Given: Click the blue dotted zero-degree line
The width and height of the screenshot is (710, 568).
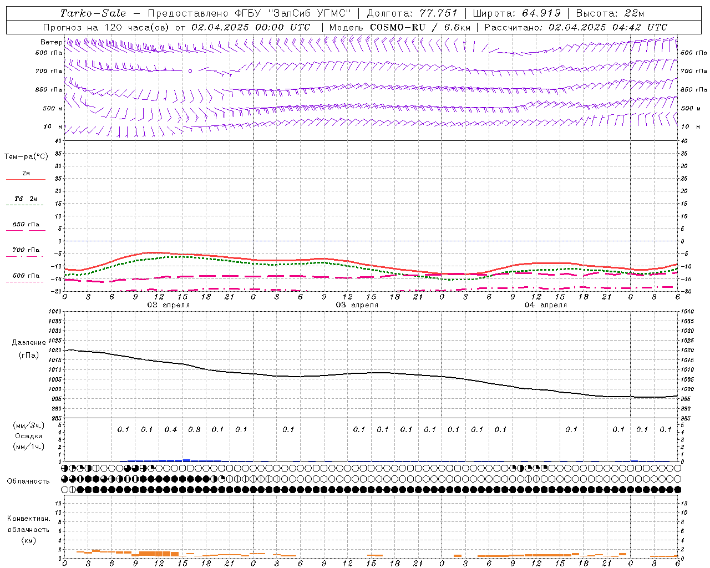Looking at the screenshot, I should pyautogui.click(x=372, y=241).
